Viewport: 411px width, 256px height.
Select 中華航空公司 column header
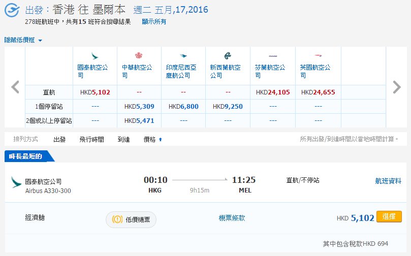click(137, 71)
